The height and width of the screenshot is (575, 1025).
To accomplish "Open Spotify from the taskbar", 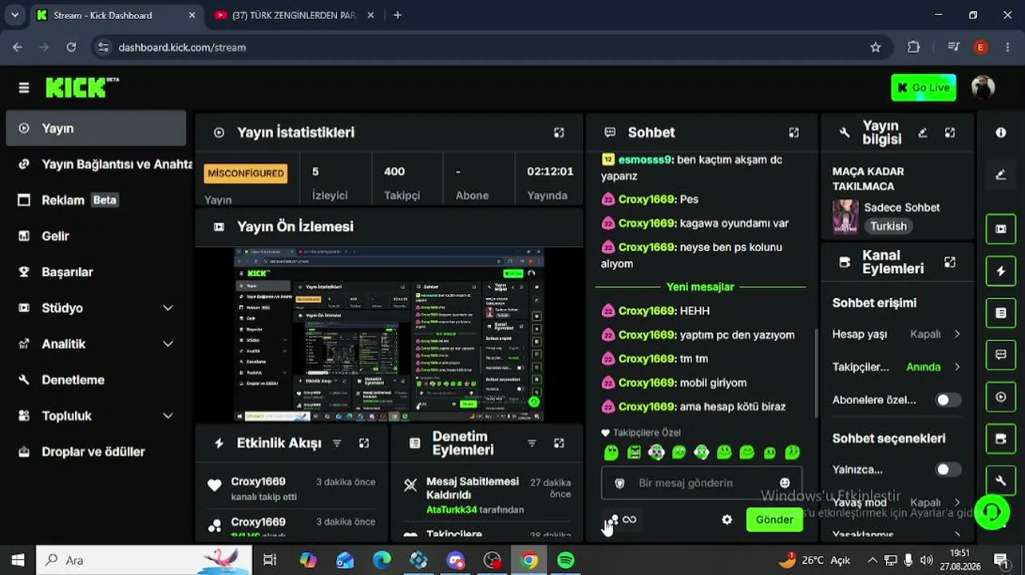I will pyautogui.click(x=565, y=561).
